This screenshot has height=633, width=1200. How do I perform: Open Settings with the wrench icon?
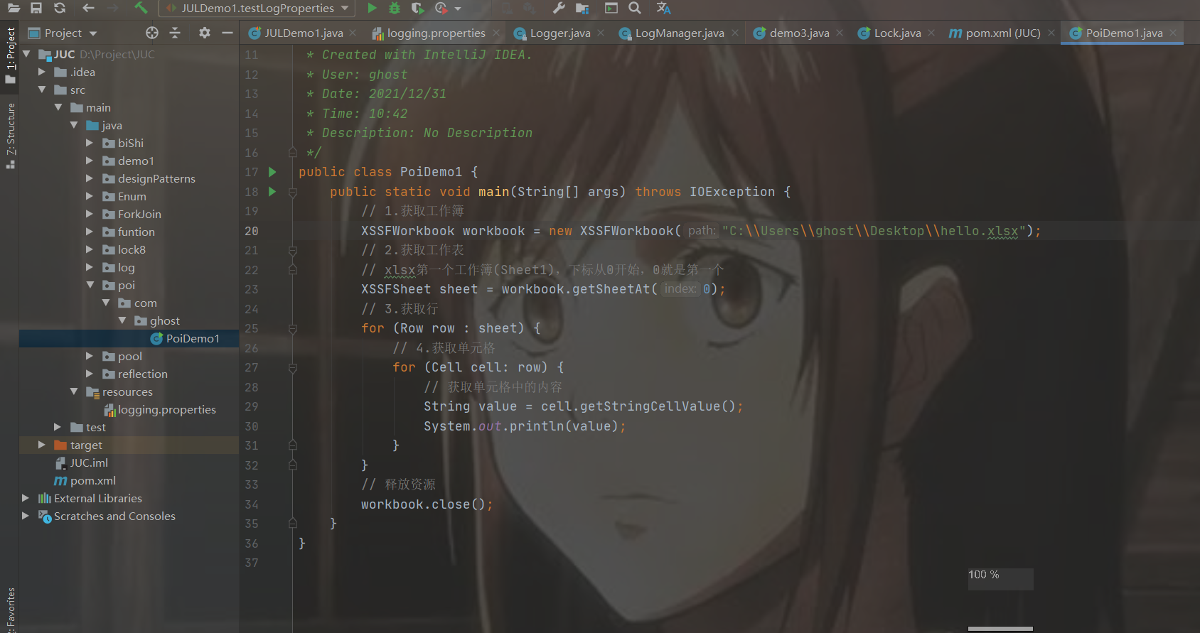tap(559, 8)
